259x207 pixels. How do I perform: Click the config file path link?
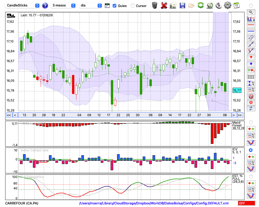[x=154, y=203]
